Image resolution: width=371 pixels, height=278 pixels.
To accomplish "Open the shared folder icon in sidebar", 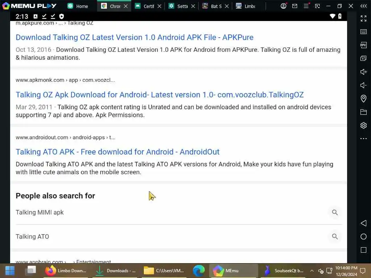I will coord(363,112).
